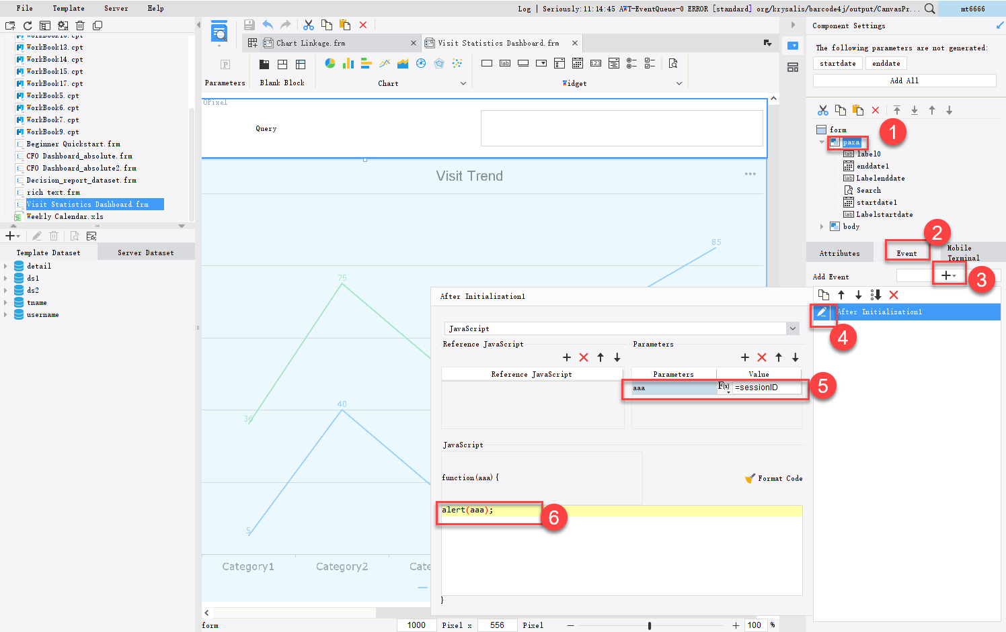Viewport: 1006px width, 632px height.
Task: Open the Server menu
Action: click(x=116, y=8)
